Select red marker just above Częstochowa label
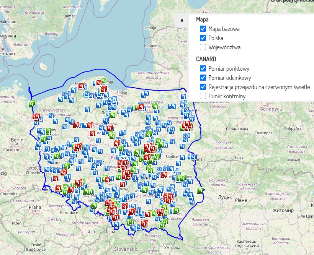Screen dimensions: 314x255 (123, 184)
